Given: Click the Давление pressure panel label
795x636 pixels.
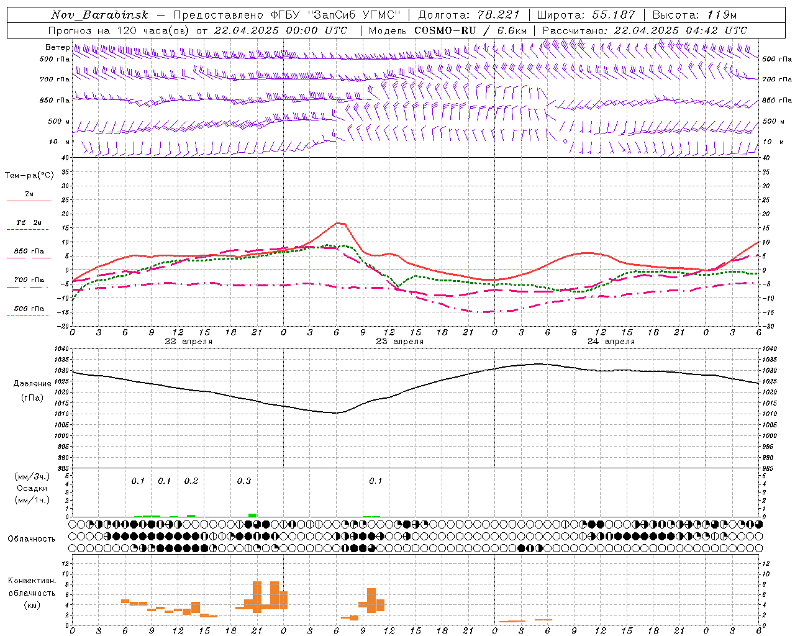Looking at the screenshot, I should (x=32, y=384).
